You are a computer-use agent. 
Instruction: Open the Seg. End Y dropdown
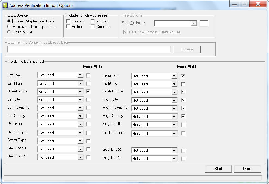point(174,159)
